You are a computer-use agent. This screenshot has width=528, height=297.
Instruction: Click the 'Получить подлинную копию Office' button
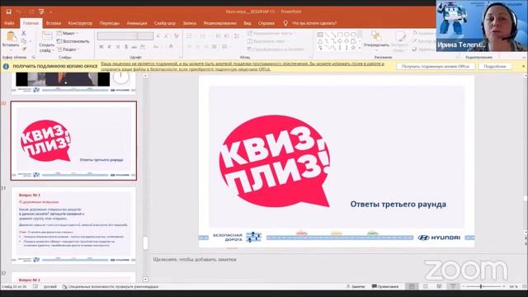click(x=436, y=66)
